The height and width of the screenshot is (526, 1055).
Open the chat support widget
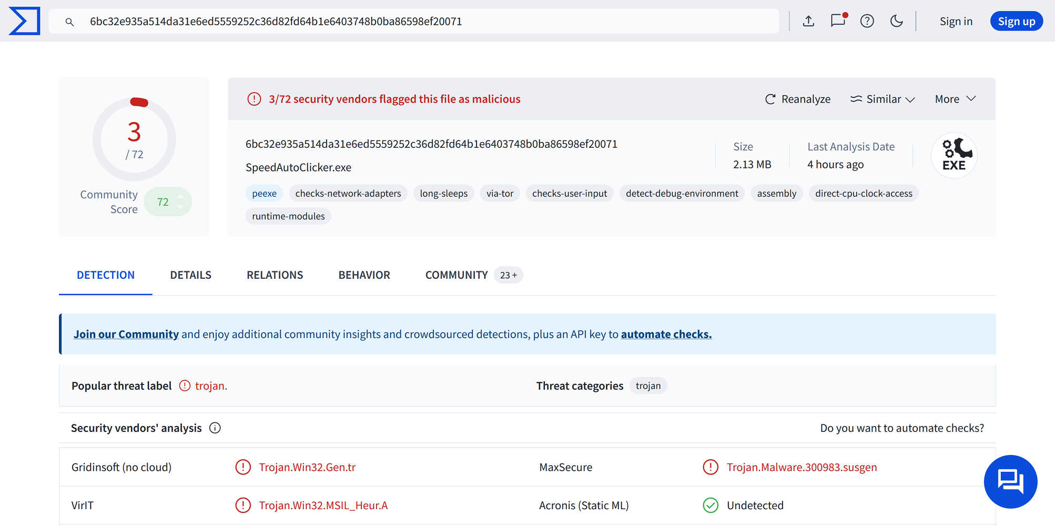1010,481
